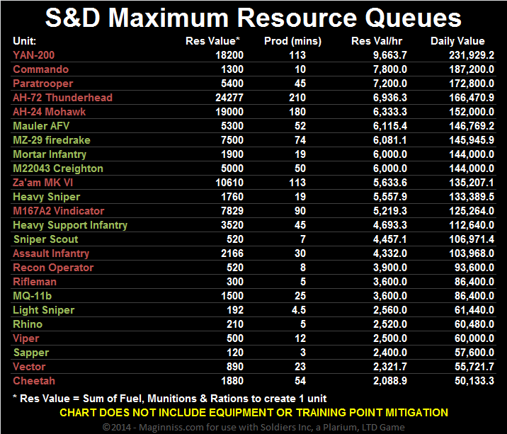The width and height of the screenshot is (507, 434).
Task: Click AH-72 Thunderhead res value 24277
Action: (229, 98)
